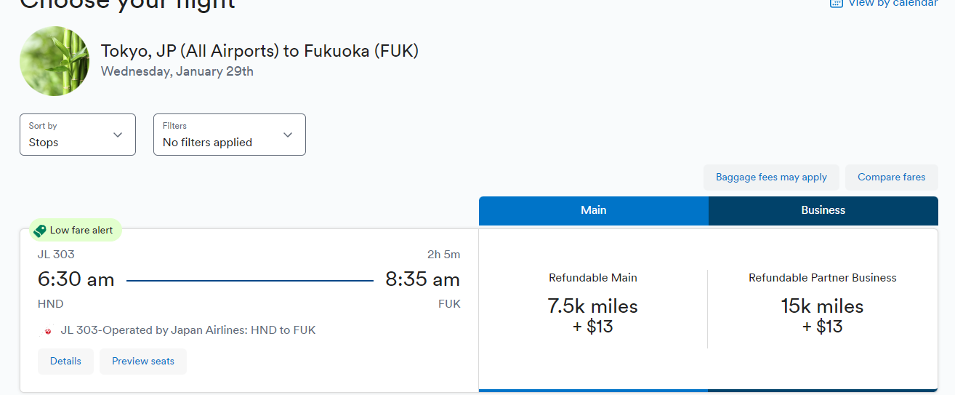Click the bamboo destination thumbnail image
955x395 pixels.
click(55, 61)
